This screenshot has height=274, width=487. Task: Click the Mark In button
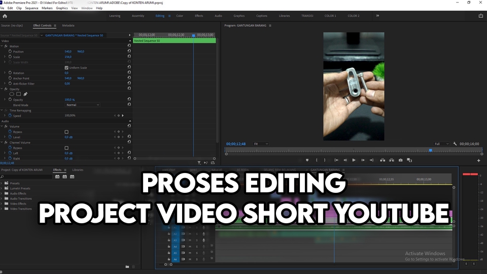317,160
